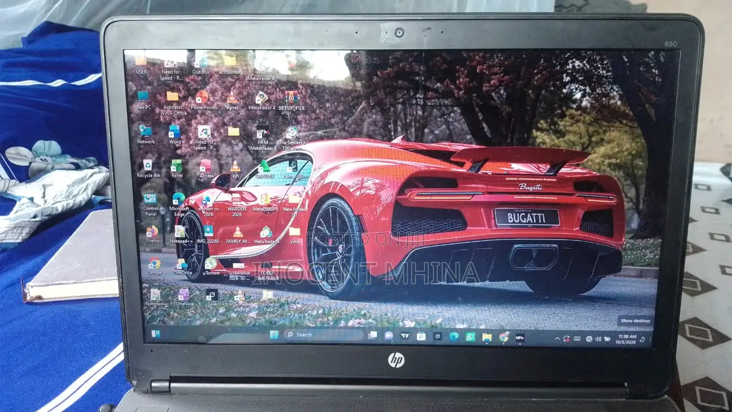The width and height of the screenshot is (732, 412).
Task: Open the OneDrive desktop shortcut
Action: pyautogui.click(x=182, y=267)
